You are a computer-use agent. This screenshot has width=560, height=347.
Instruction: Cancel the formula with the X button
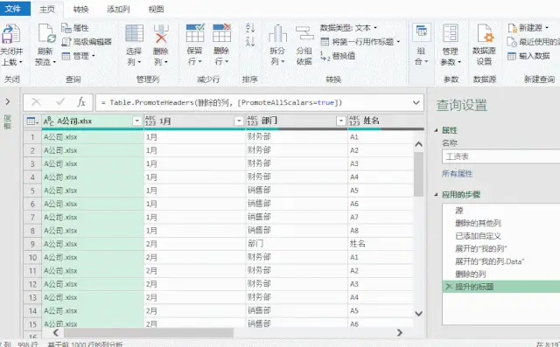36,103
